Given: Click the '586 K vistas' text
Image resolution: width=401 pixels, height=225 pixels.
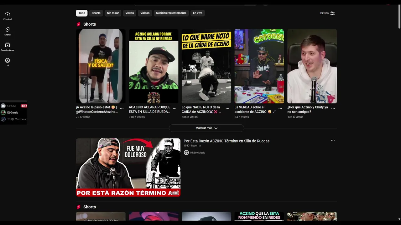Looking at the screenshot, I should point(190,117).
